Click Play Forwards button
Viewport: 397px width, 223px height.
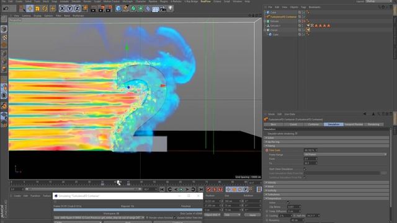[181, 190]
